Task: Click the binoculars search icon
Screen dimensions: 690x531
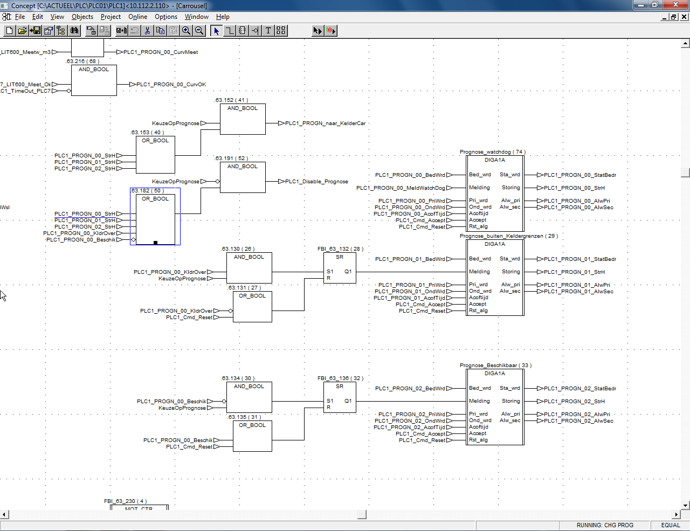Action: pos(74,31)
